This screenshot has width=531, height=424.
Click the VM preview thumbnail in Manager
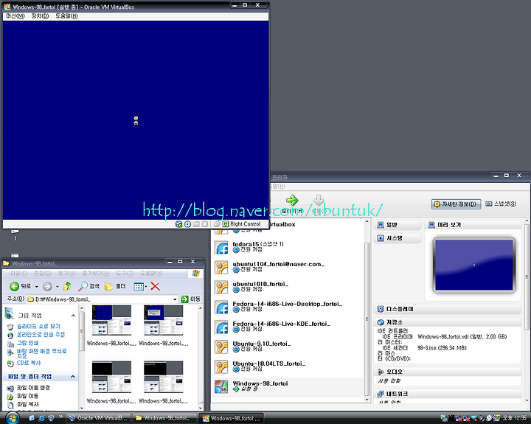pyautogui.click(x=473, y=265)
